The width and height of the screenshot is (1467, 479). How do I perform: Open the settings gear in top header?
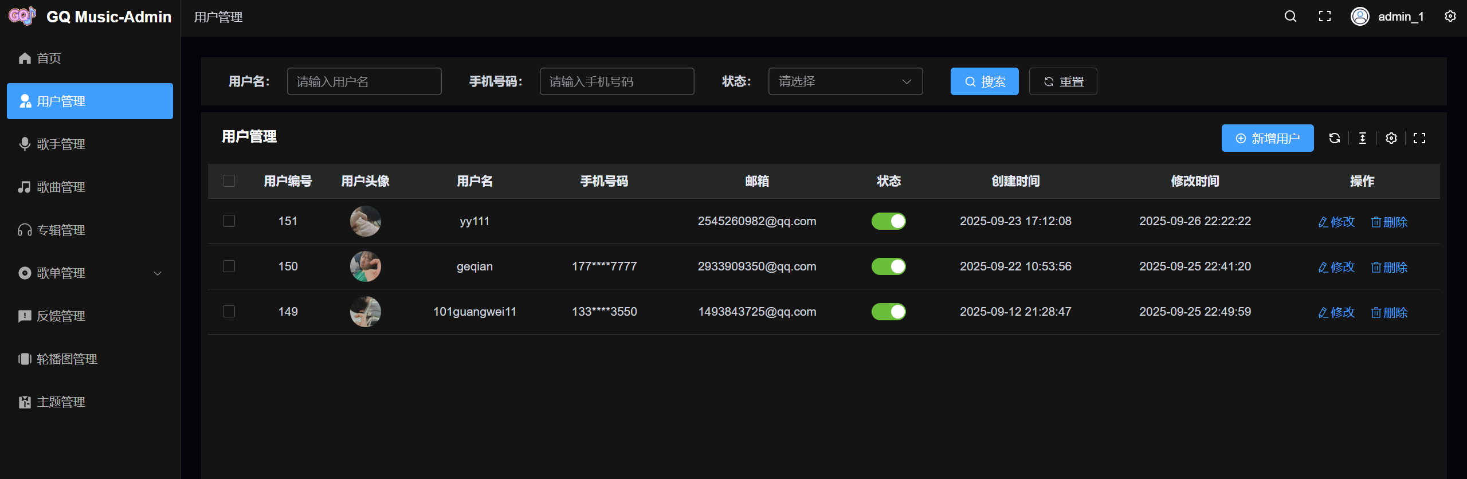tap(1450, 17)
